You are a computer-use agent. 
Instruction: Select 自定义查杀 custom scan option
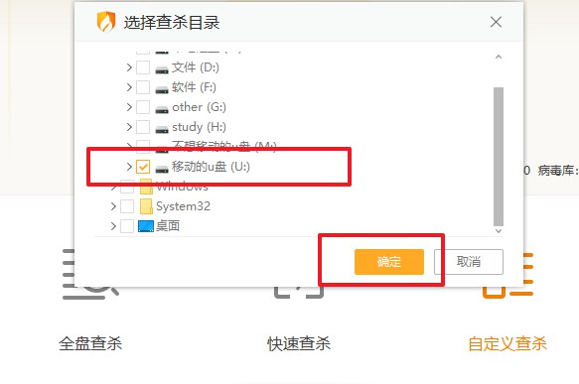(x=507, y=343)
